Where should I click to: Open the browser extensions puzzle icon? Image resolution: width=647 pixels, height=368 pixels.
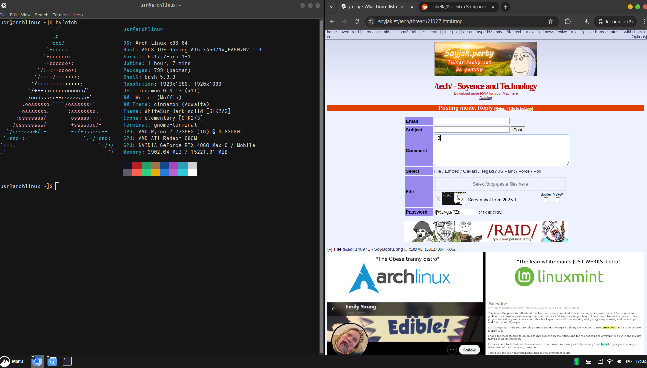[x=568, y=21]
